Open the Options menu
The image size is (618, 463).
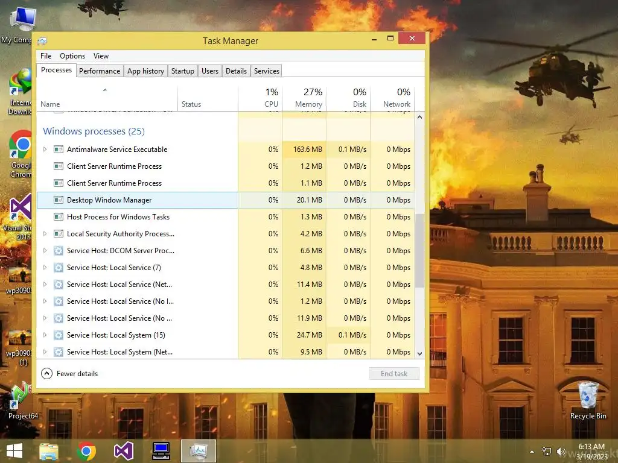tap(72, 56)
